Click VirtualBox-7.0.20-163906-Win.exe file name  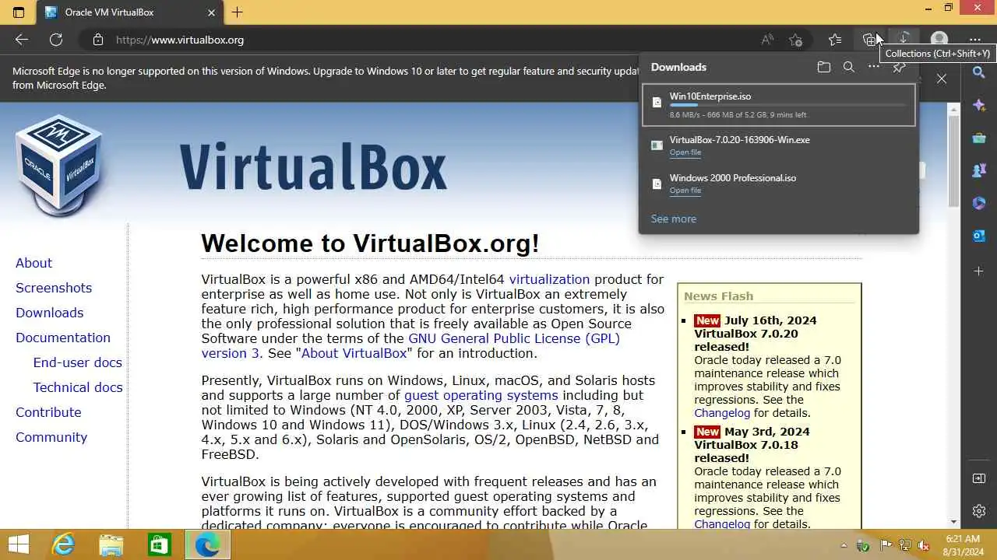pos(739,140)
